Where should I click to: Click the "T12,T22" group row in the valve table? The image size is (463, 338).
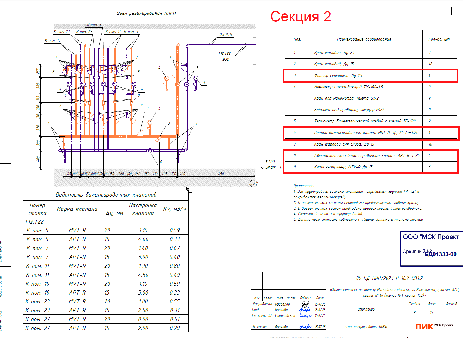(106, 222)
